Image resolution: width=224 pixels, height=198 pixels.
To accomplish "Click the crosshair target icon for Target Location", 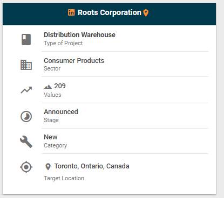I will point(26,167).
